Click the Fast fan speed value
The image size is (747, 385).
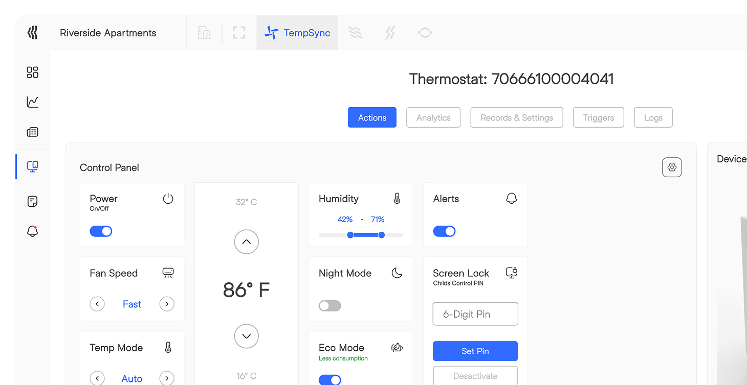[x=132, y=304]
